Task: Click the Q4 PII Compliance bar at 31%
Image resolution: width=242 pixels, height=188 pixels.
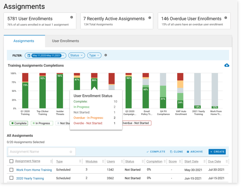Action: pos(163,103)
